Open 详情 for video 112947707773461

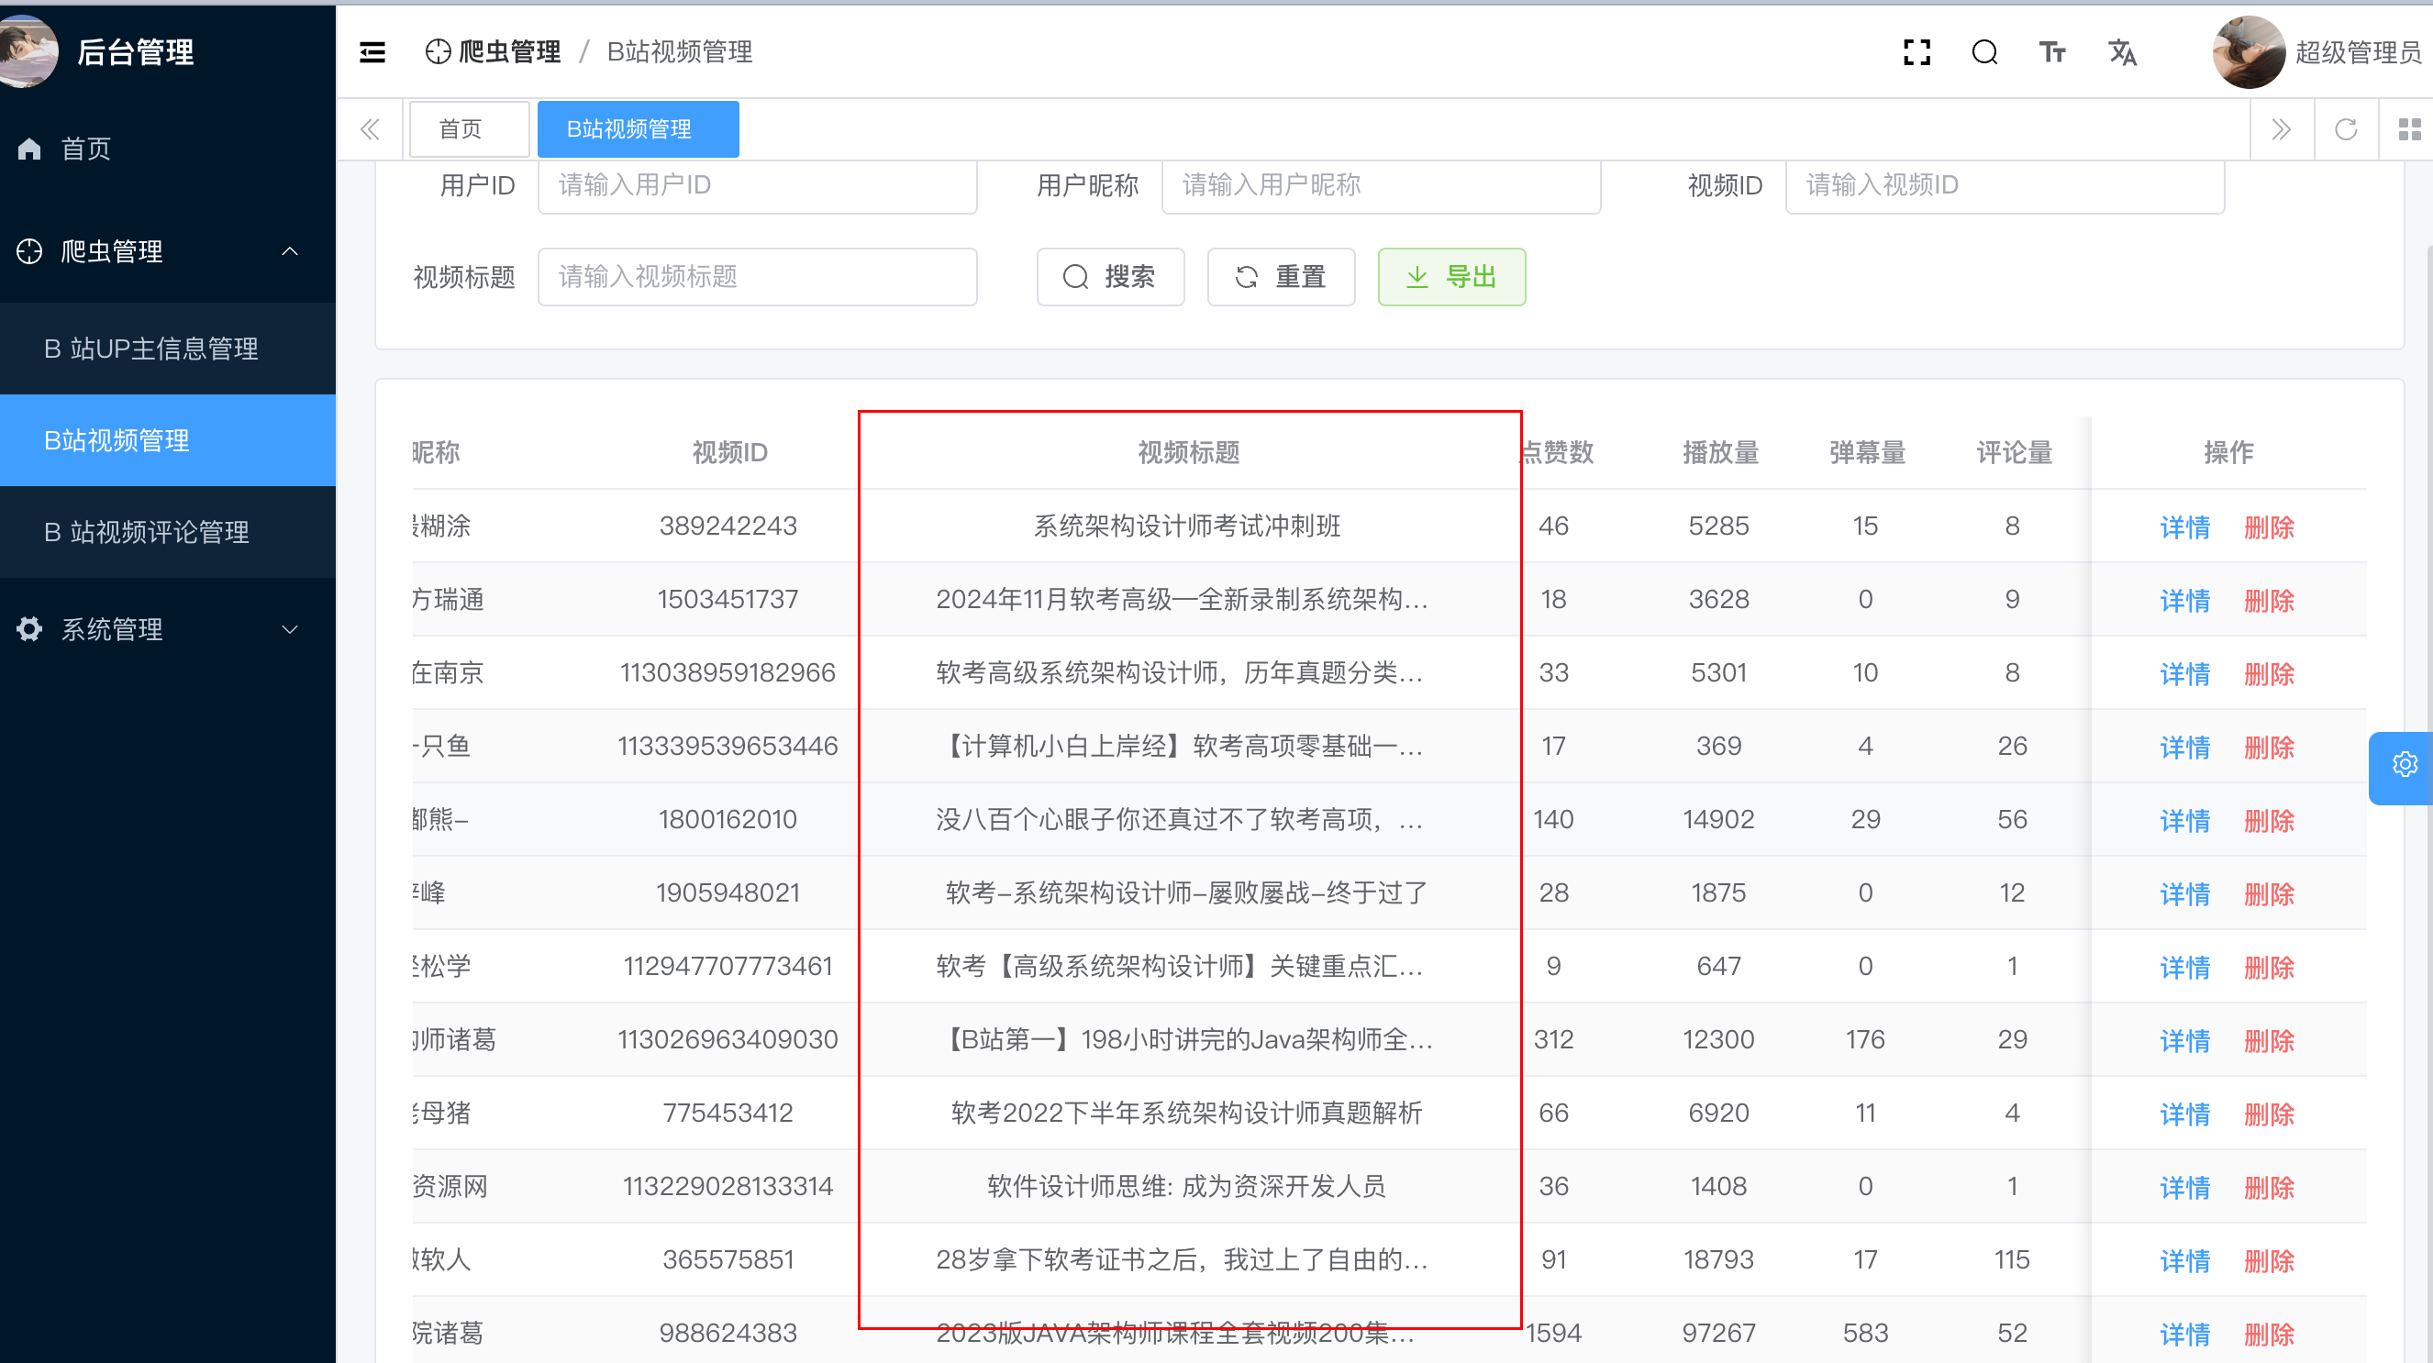pyautogui.click(x=2184, y=968)
